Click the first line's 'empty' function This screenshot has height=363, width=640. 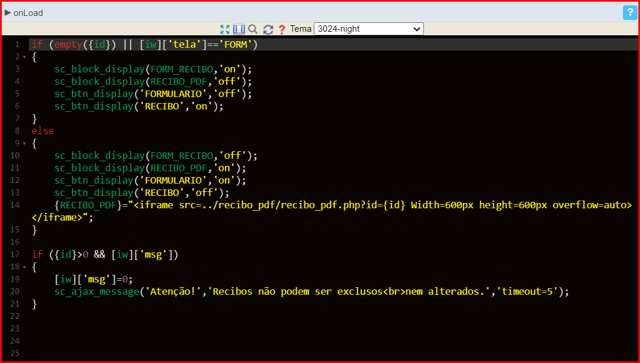(x=68, y=44)
